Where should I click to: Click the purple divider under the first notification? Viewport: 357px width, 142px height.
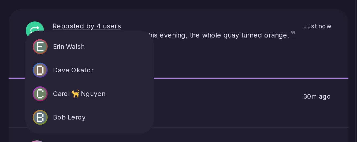[x=251, y=78]
